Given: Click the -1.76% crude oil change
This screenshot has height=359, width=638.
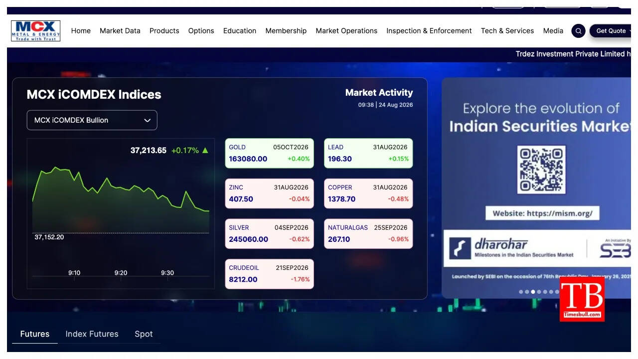Looking at the screenshot, I should (300, 279).
